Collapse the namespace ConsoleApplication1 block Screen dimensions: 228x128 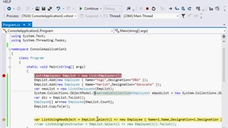10,49
